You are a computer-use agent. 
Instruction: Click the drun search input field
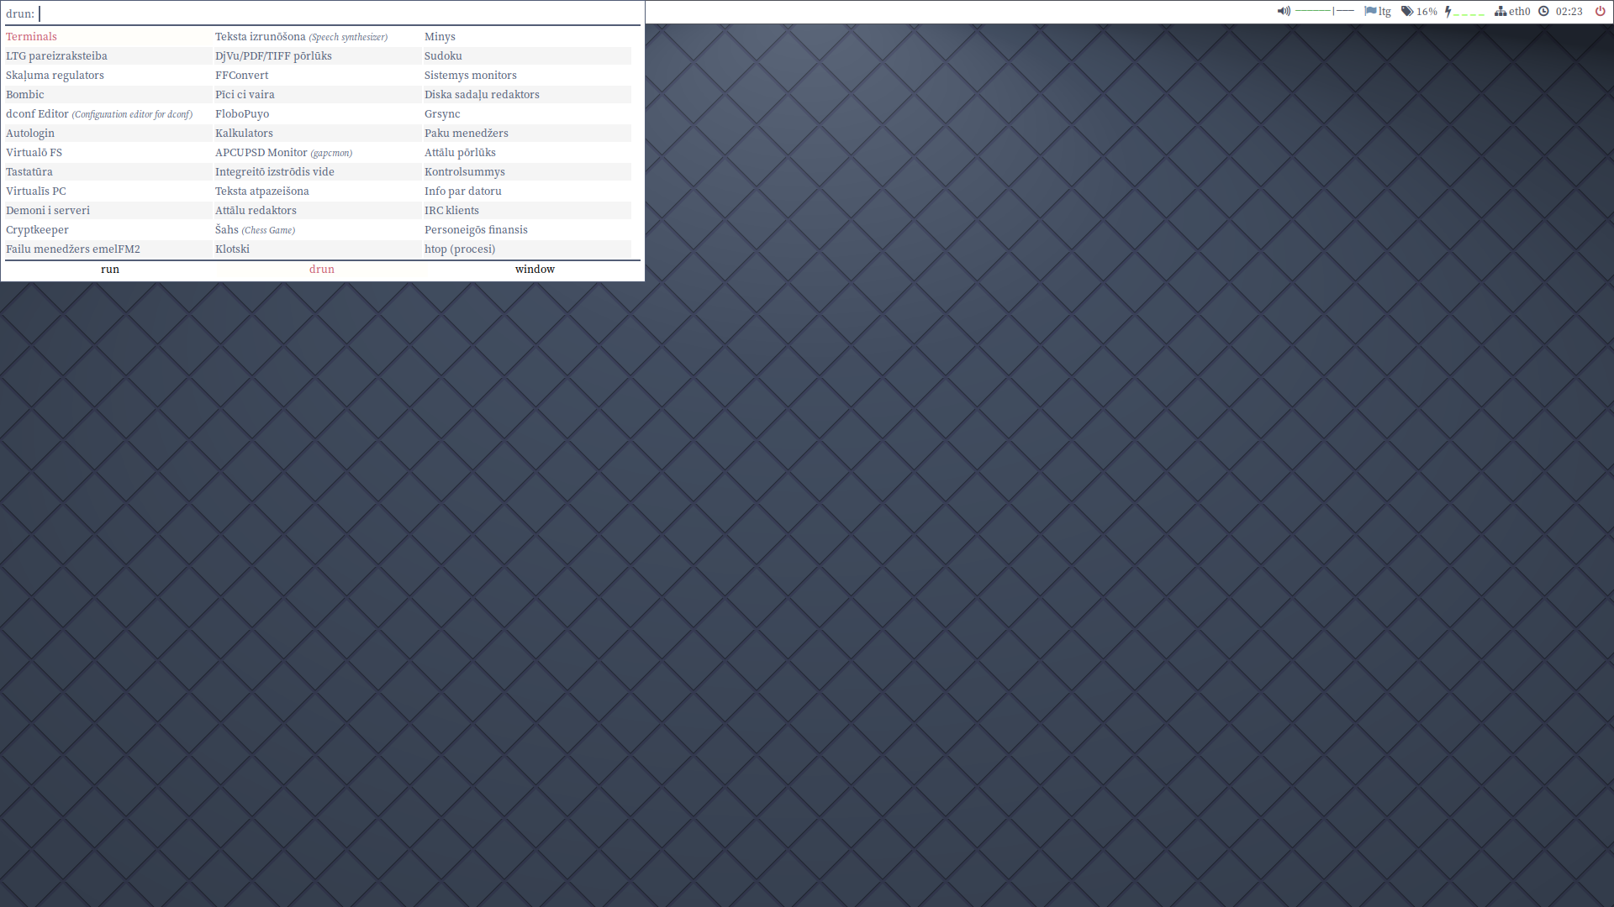340,13
